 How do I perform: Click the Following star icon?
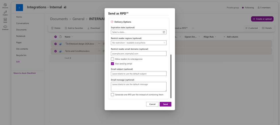point(243,8)
